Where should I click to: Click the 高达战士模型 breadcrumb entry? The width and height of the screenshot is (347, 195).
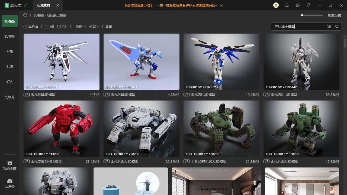click(56, 15)
